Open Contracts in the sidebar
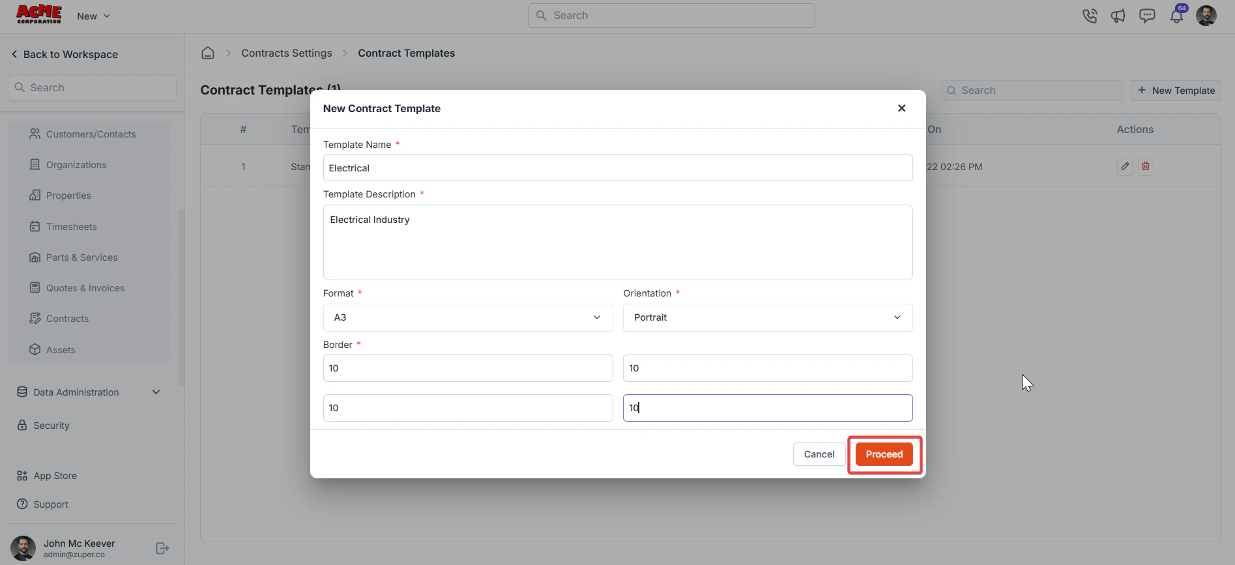 pos(67,319)
